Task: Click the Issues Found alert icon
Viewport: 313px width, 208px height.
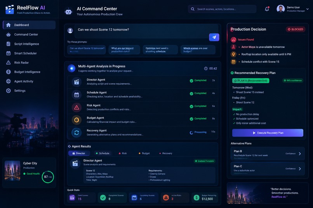Action: 233,40
